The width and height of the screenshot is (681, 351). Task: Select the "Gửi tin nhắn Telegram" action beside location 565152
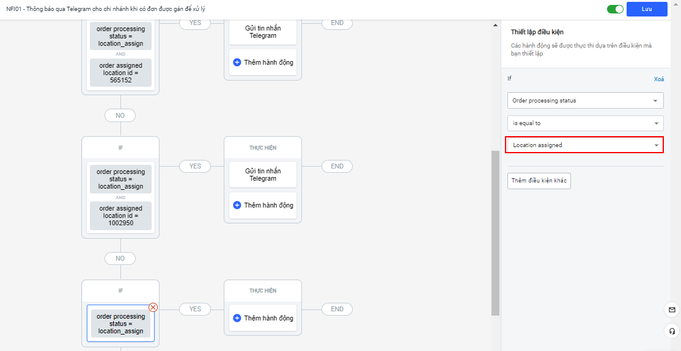pyautogui.click(x=263, y=32)
